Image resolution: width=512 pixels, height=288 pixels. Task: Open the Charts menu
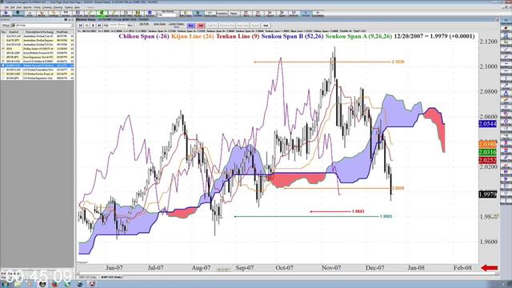[38, 7]
